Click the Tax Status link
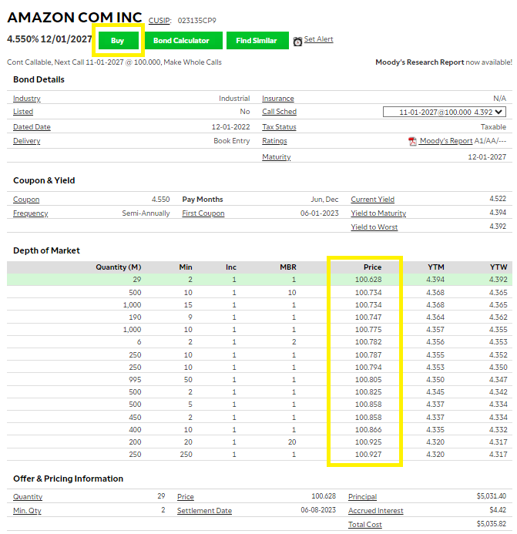This screenshot has height=534, width=517. pos(279,127)
